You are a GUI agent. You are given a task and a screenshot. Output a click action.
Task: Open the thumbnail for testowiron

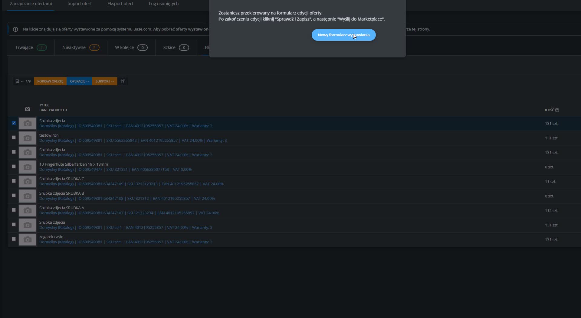tap(28, 138)
